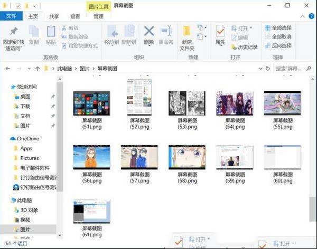Open the new item dropdown in 新建 group
317x249 pixels.
[x=202, y=27]
